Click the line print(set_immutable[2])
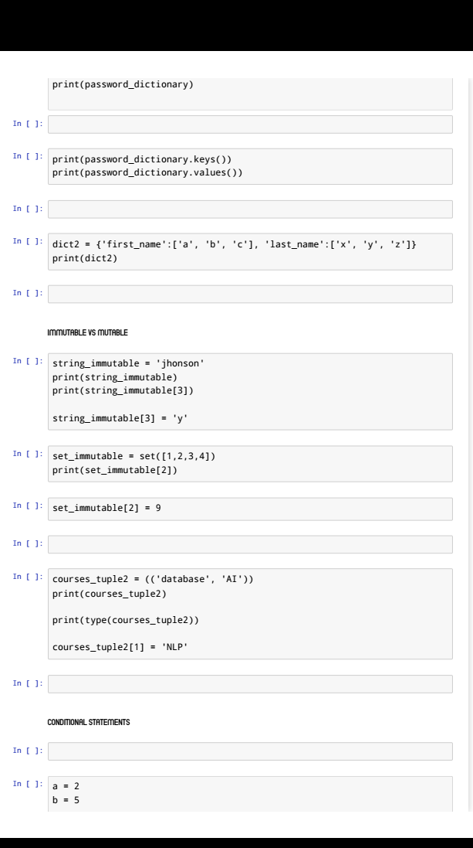 coord(114,470)
